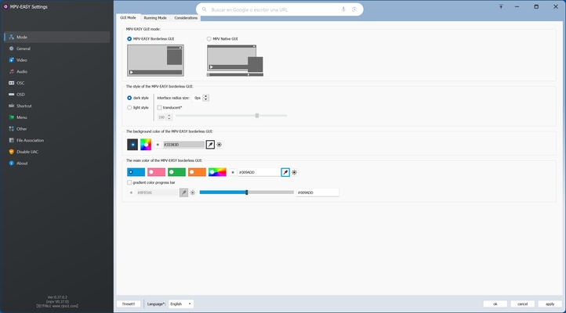
Task: Decrease interface radius size stepper
Action: pos(205,99)
